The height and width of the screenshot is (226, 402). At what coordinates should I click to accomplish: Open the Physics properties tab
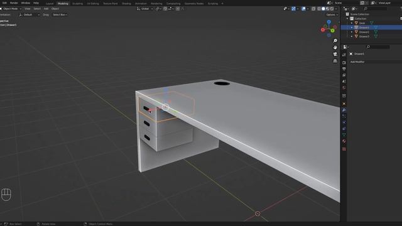click(x=344, y=122)
